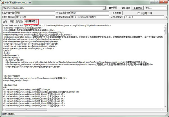The image size is (169, 117).
Task: Click the 目录生成成功 status bar text
Action: pos(8,114)
